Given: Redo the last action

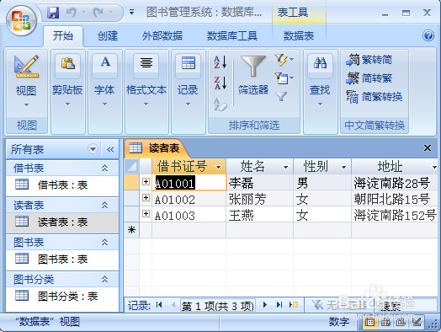Looking at the screenshot, I should (x=98, y=13).
